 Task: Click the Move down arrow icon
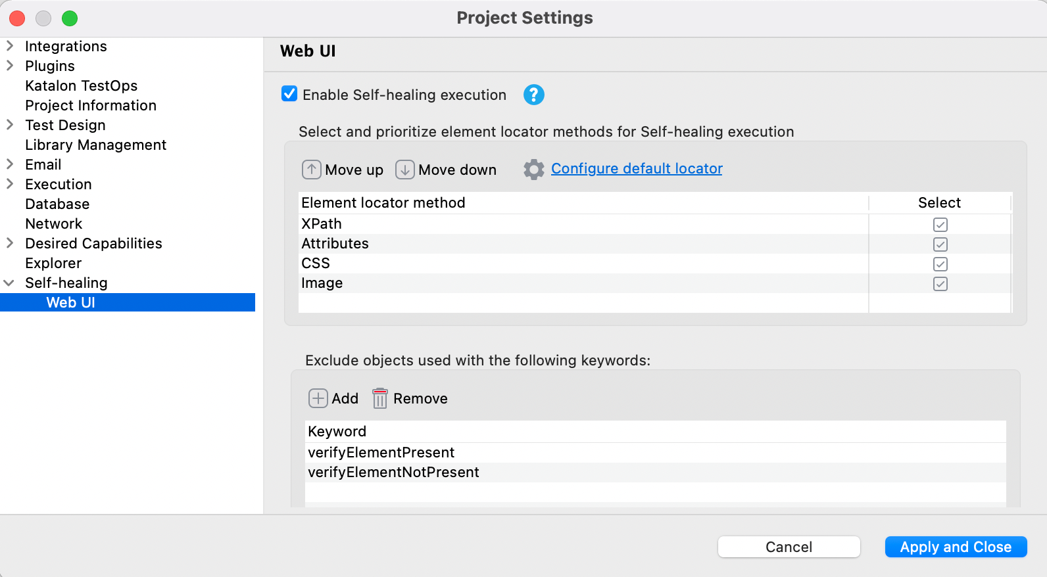pos(405,170)
